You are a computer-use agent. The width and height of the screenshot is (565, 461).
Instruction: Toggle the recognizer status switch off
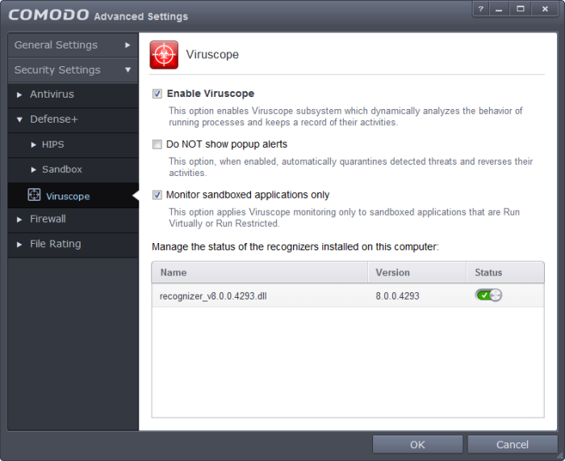[x=488, y=295]
